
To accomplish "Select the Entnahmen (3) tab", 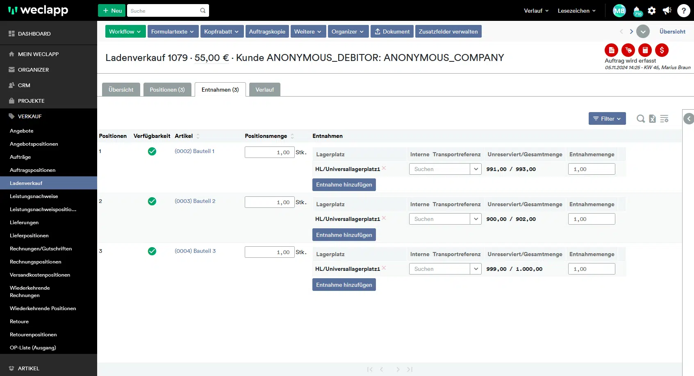I will coord(220,90).
